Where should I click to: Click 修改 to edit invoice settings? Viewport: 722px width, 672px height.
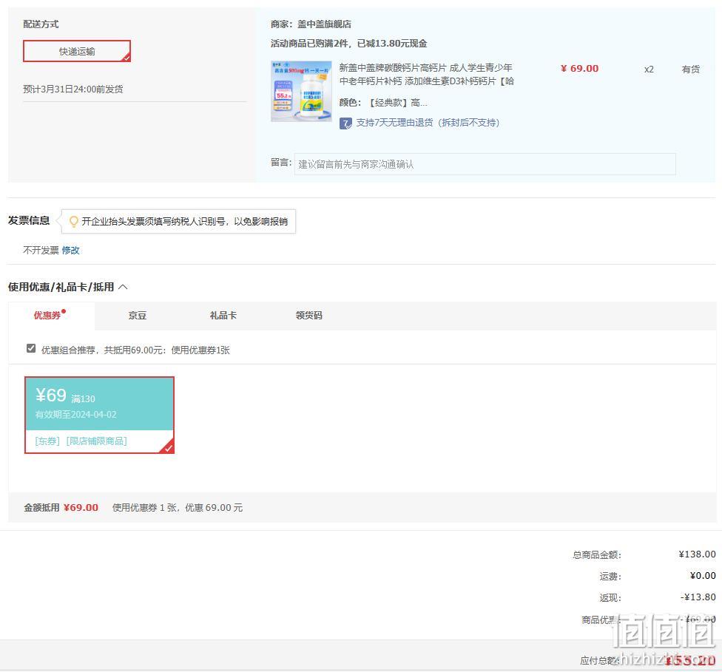(x=71, y=251)
